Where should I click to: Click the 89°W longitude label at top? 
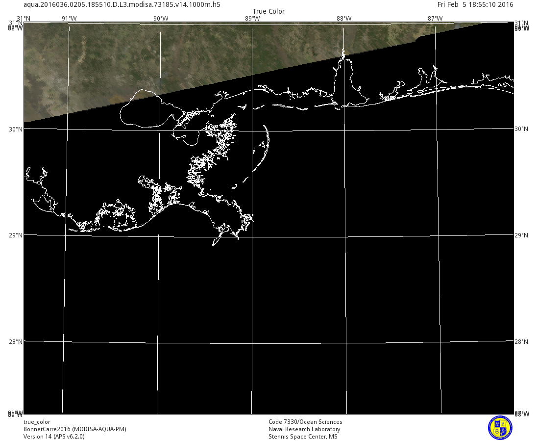point(252,19)
